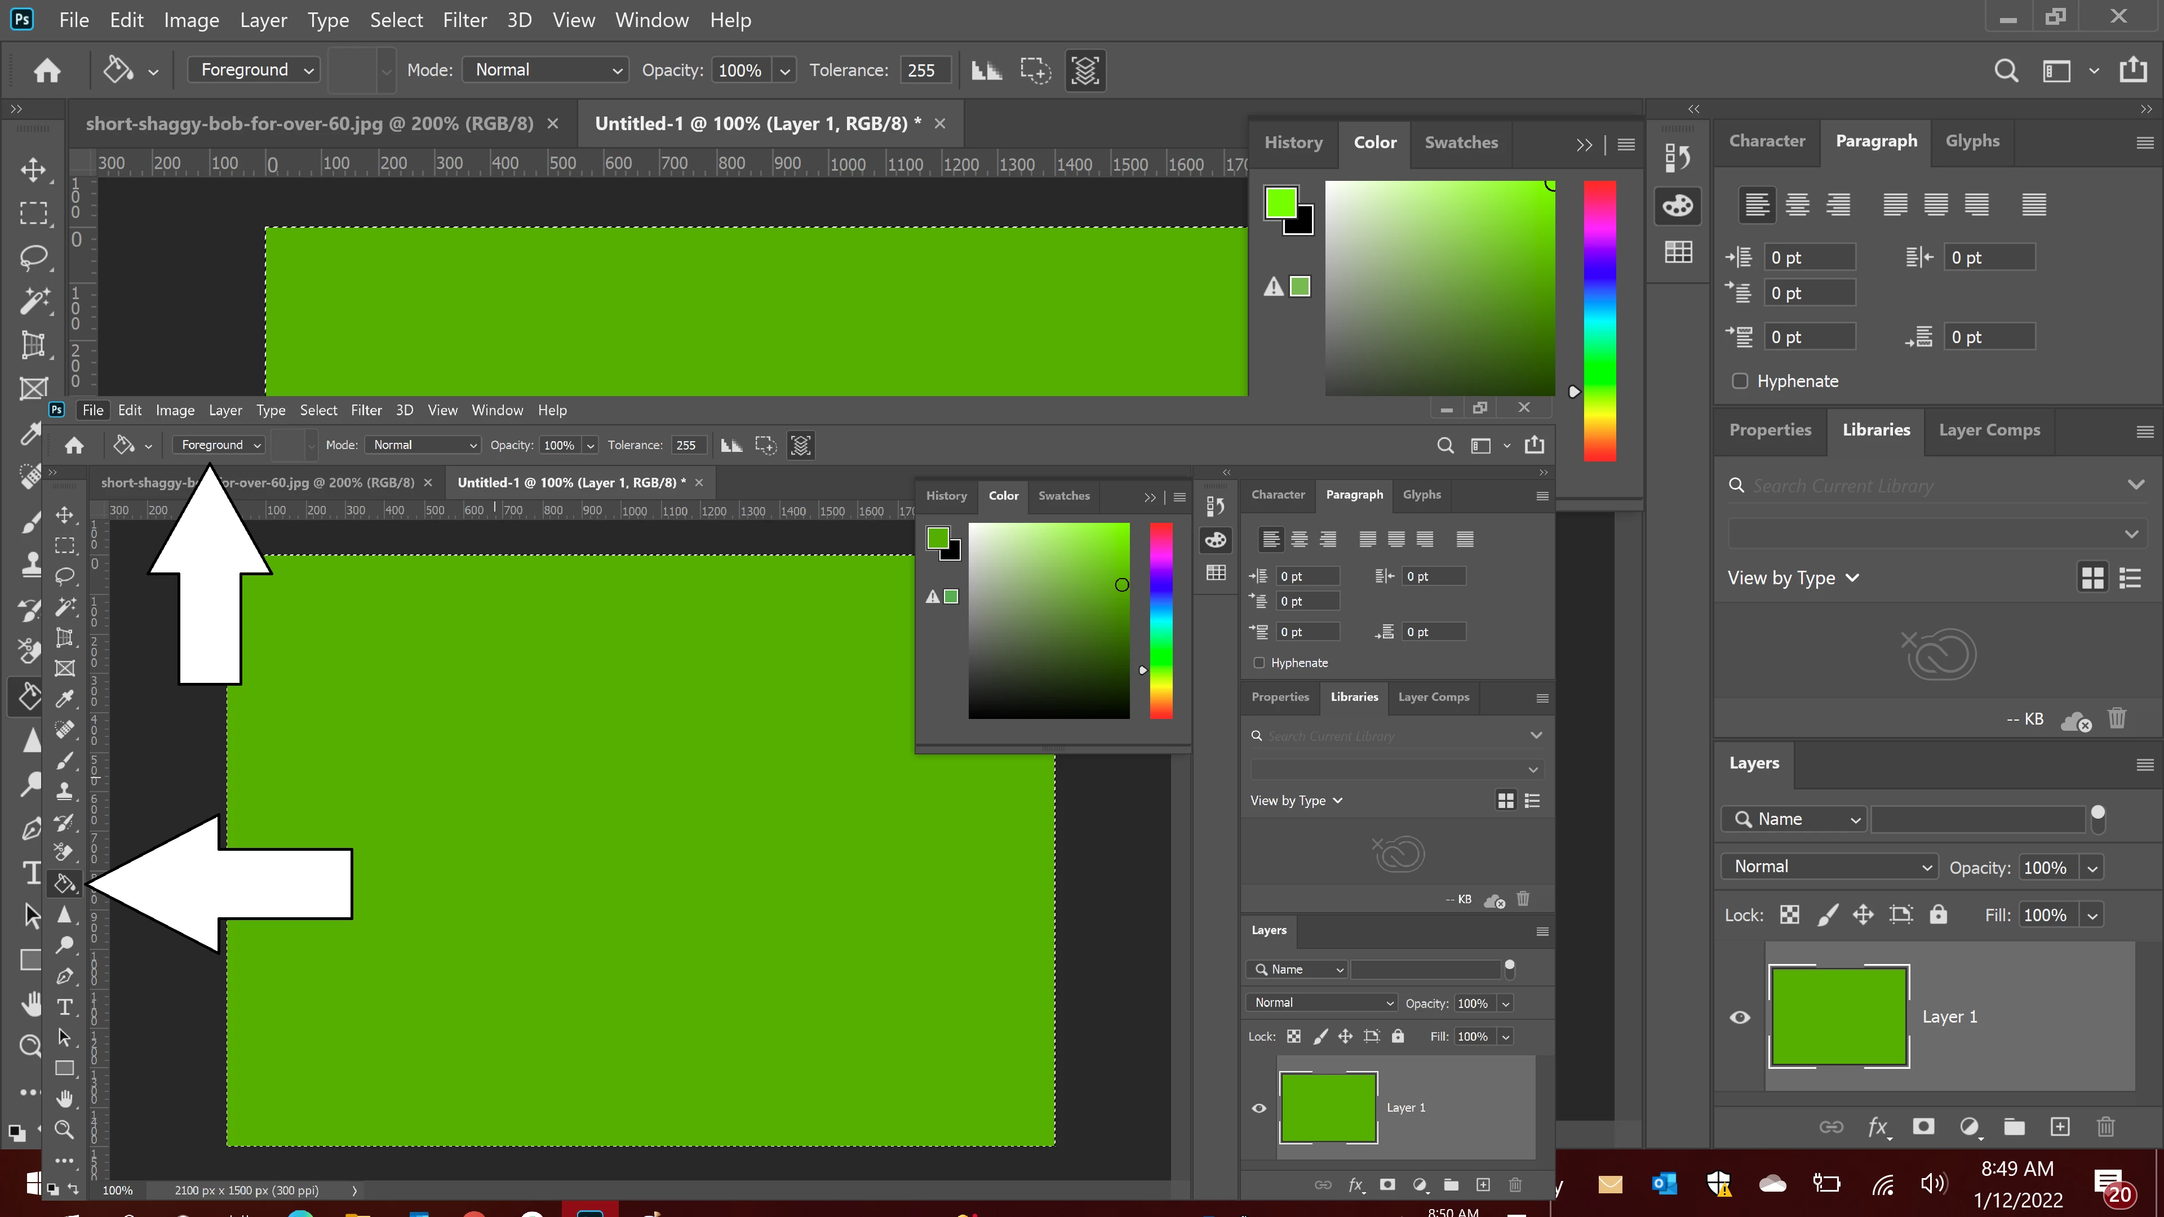Image resolution: width=2164 pixels, height=1217 pixels.
Task: Select the Lasso tool in outer toolbar
Action: coord(34,257)
